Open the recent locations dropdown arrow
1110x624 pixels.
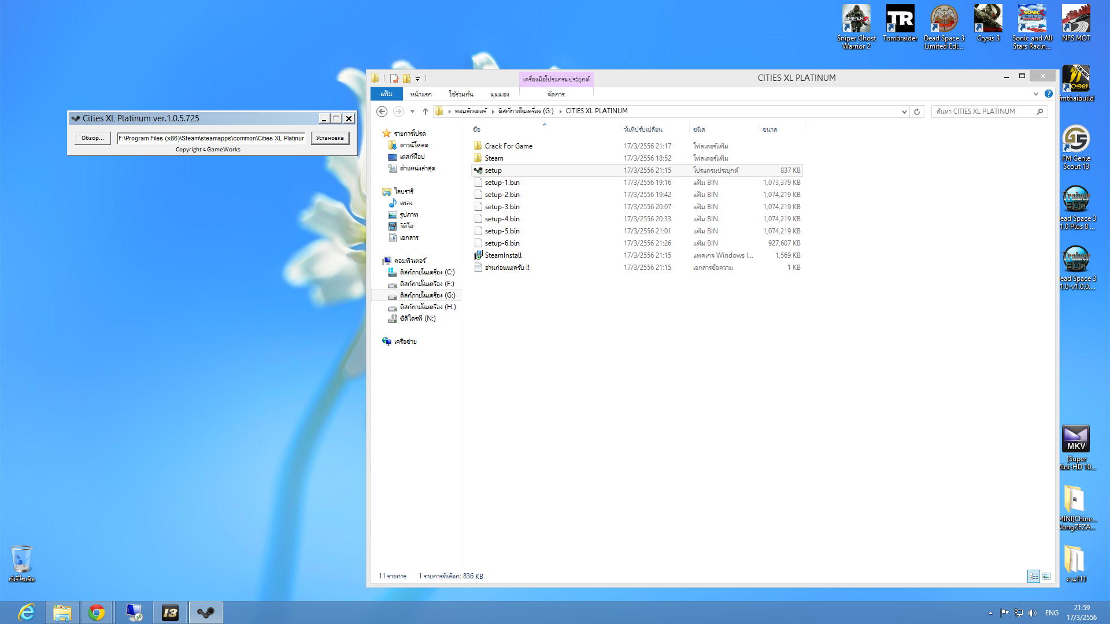tap(412, 112)
